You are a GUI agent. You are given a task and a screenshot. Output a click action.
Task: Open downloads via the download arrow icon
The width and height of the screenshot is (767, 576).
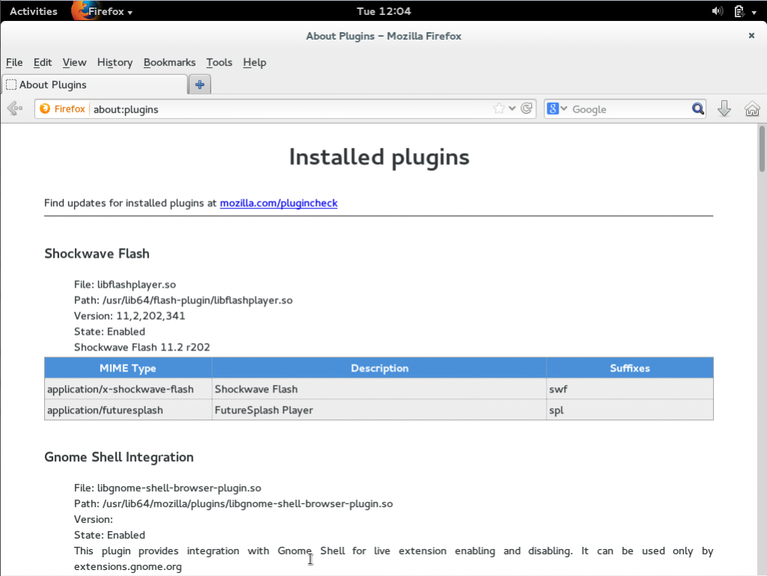tap(724, 109)
